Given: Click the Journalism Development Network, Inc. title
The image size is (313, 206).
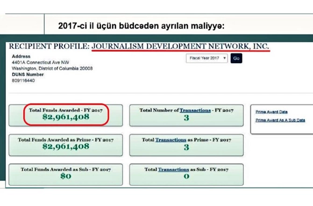Looking at the screenshot, I should point(180,46).
